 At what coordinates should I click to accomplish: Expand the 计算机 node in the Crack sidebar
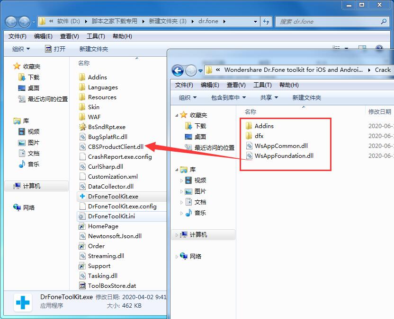click(x=177, y=235)
